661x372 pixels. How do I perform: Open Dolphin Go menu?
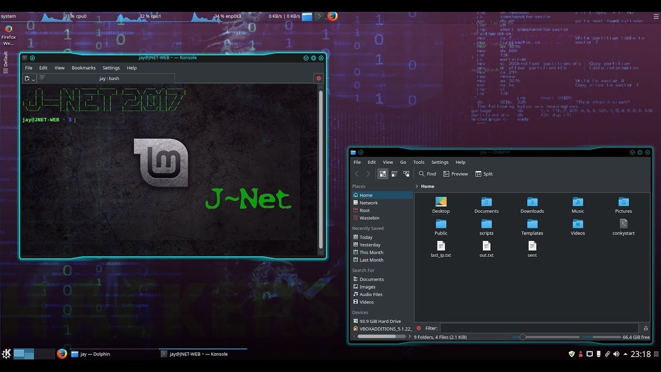[403, 162]
